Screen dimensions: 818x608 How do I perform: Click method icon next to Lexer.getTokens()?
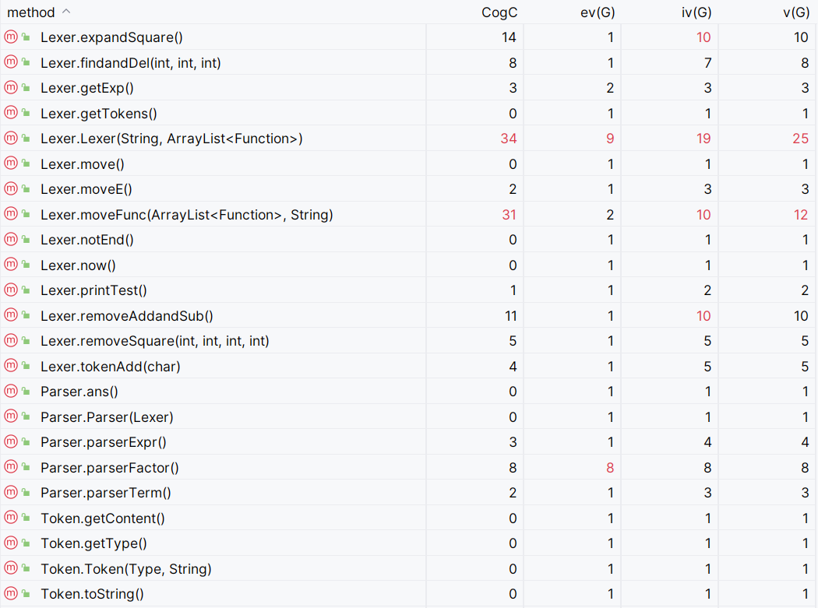(x=11, y=113)
